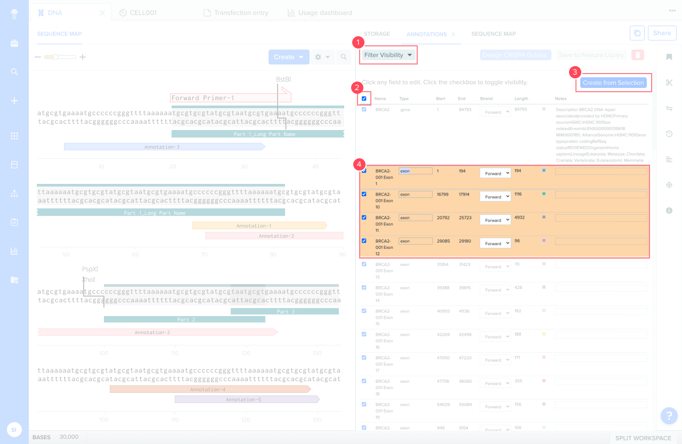Search the sequence with magnifier button
This screenshot has width=682, height=444.
344,57
